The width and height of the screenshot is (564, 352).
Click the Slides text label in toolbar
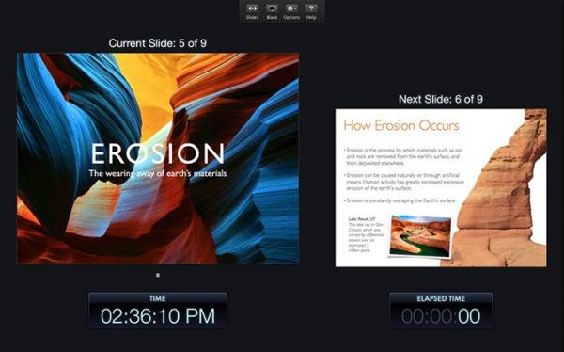click(x=253, y=17)
